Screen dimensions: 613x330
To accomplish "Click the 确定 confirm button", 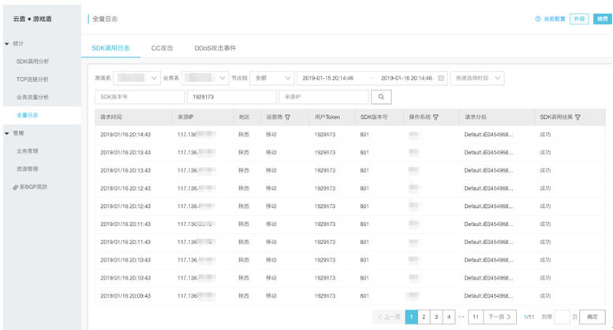I will pyautogui.click(x=592, y=317).
